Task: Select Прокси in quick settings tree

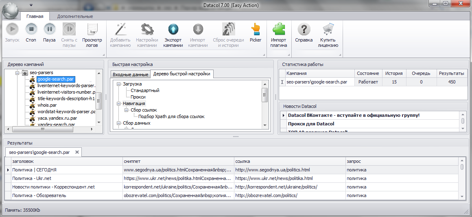Action: (138, 97)
